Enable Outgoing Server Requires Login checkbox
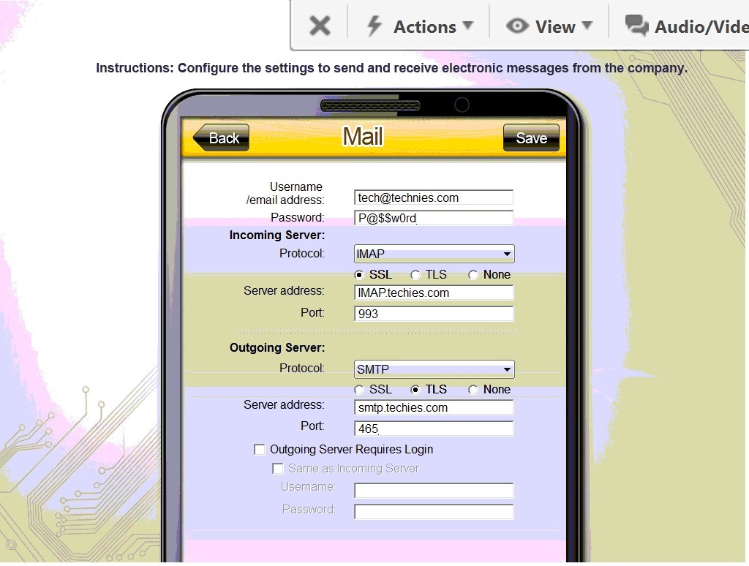Image resolution: width=749 pixels, height=566 pixels. pyautogui.click(x=260, y=450)
